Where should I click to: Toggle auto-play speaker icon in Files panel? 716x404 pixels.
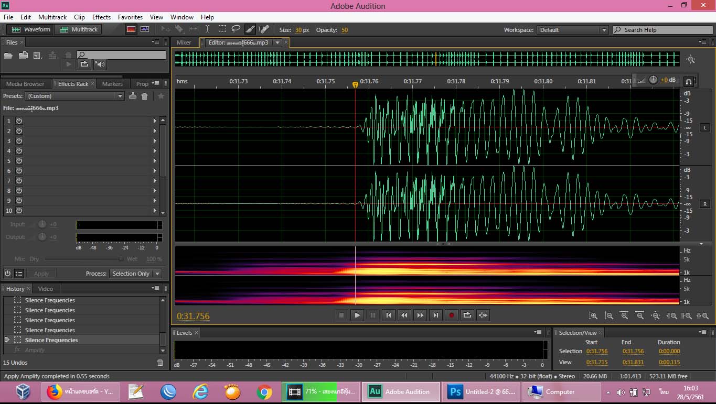[100, 64]
